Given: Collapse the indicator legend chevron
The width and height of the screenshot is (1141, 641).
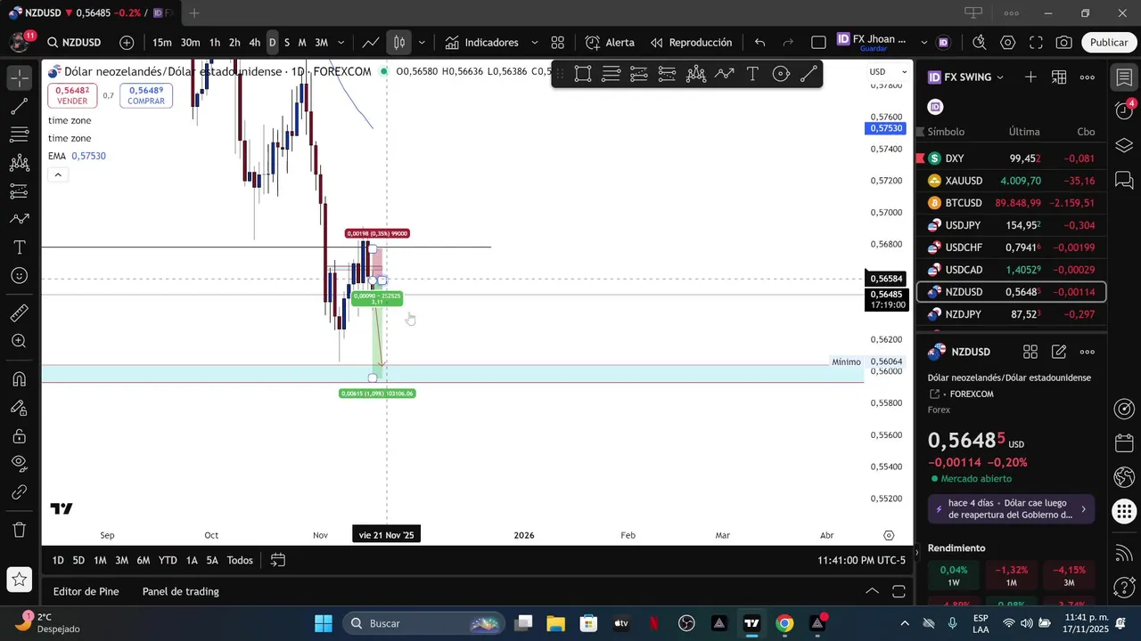Looking at the screenshot, I should pos(58,174).
